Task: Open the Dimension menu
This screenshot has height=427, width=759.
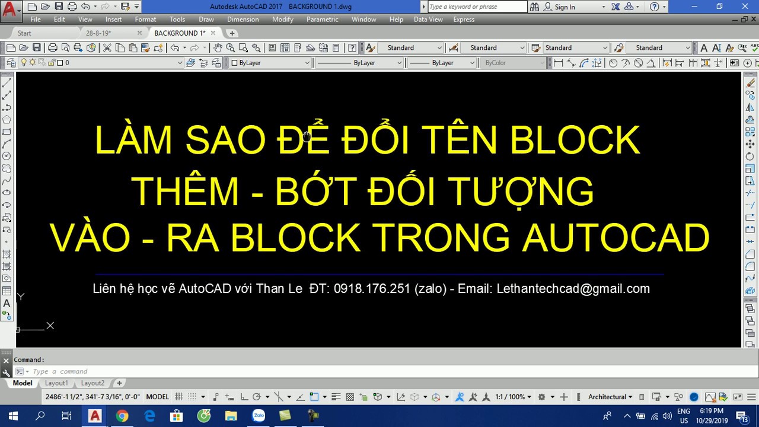Action: (x=243, y=20)
